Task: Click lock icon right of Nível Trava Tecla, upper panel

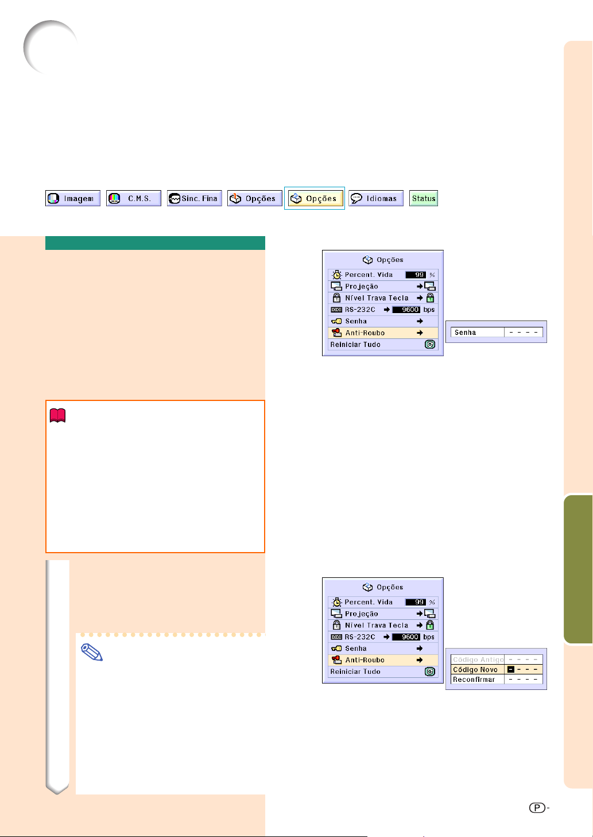Action: pos(430,298)
